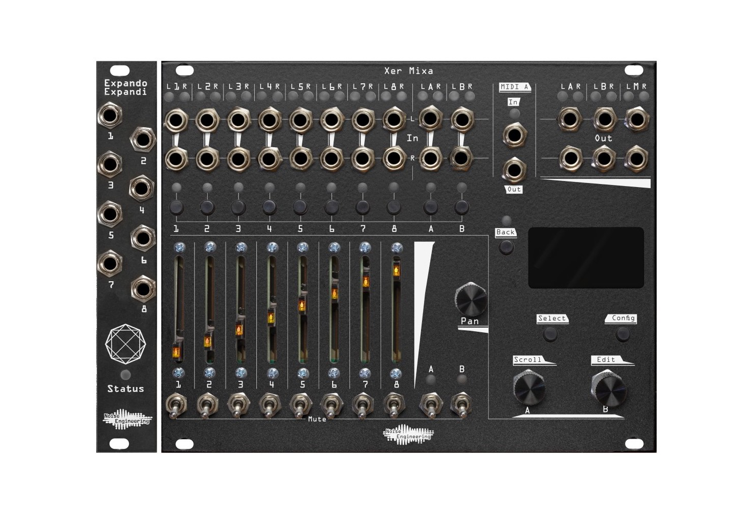Click the channel 8 fader cap
This screenshot has width=752, height=526.
coord(396,271)
